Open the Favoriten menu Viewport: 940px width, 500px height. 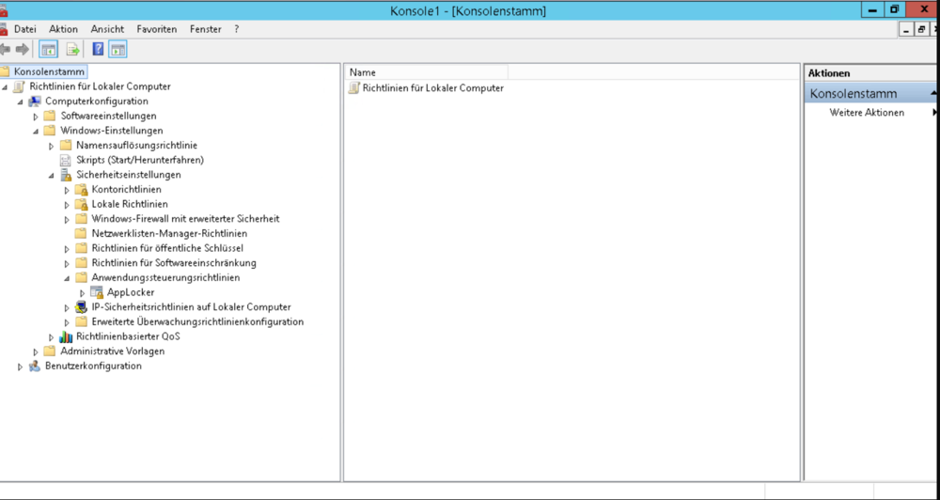pos(156,29)
